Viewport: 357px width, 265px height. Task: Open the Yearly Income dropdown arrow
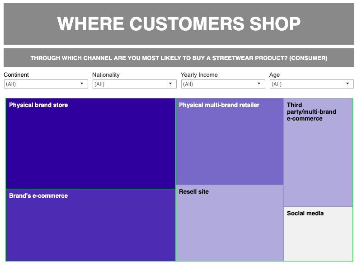click(x=259, y=84)
